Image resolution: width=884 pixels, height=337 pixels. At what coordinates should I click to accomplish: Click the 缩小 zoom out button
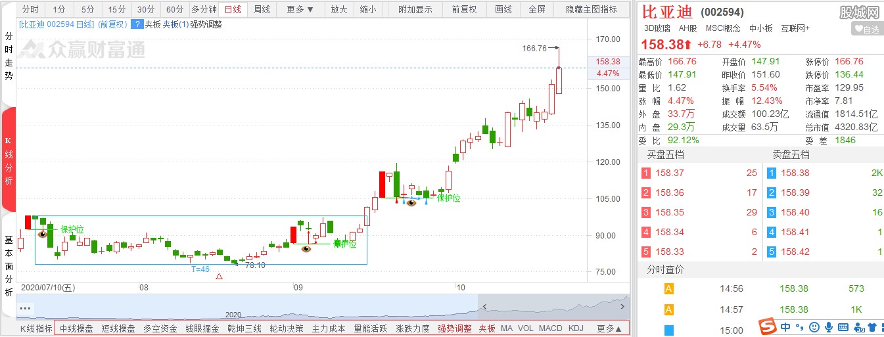[x=368, y=9]
